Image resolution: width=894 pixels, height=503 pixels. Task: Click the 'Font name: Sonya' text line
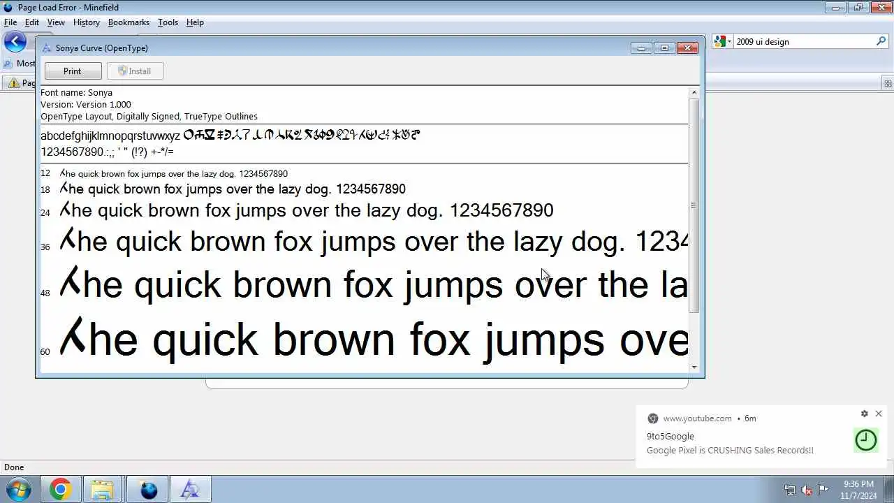click(76, 92)
